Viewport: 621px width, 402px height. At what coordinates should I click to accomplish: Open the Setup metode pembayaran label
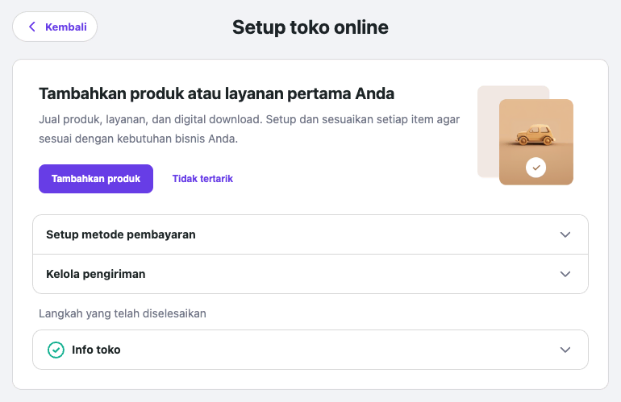coord(121,234)
